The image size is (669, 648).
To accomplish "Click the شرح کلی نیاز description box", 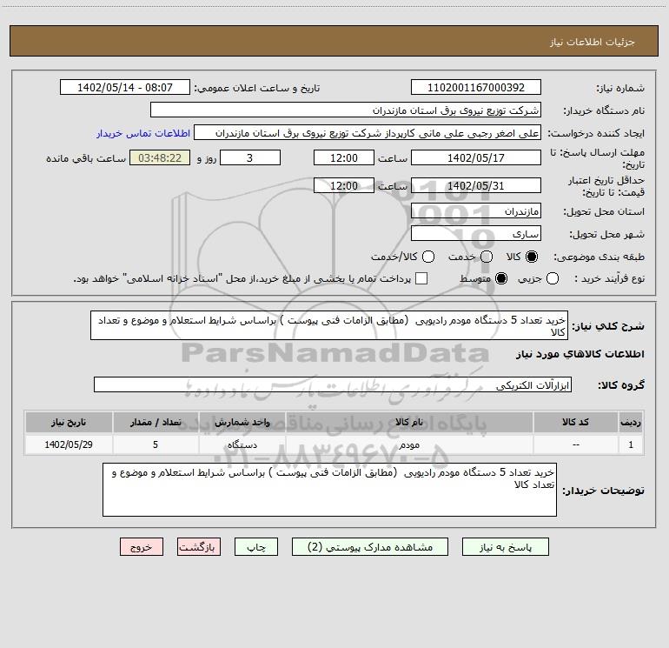I will point(329,325).
